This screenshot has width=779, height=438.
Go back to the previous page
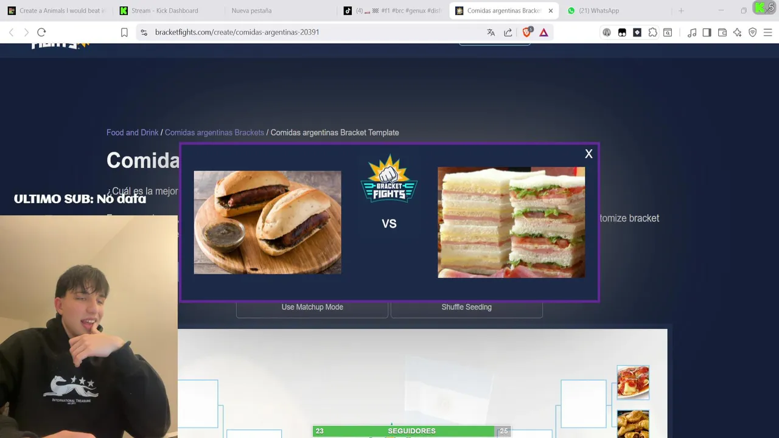coord(11,32)
